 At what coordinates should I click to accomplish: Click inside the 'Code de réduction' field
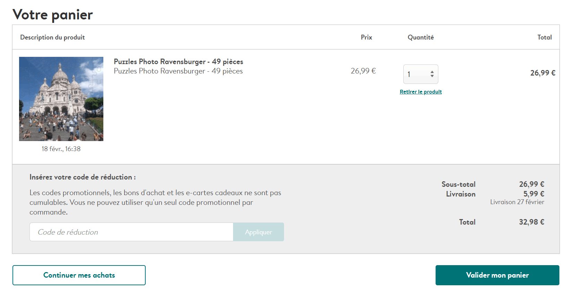tap(131, 232)
